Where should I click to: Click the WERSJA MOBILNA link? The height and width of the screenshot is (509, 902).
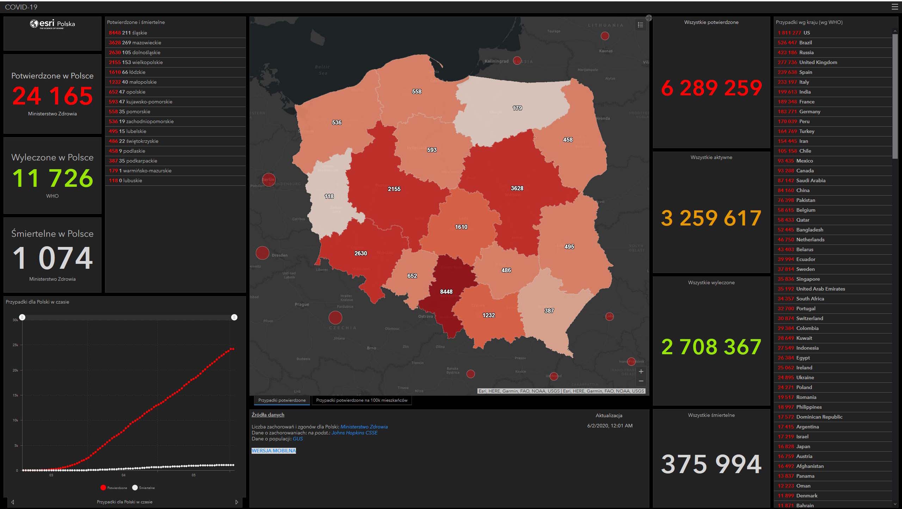273,451
